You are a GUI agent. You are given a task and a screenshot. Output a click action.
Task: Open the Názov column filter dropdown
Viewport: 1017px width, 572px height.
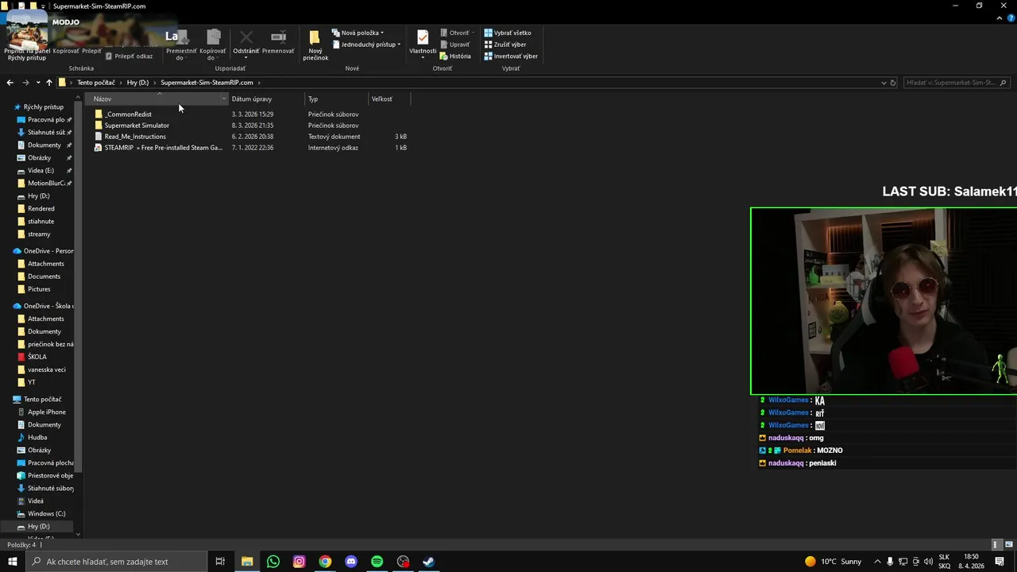point(224,99)
